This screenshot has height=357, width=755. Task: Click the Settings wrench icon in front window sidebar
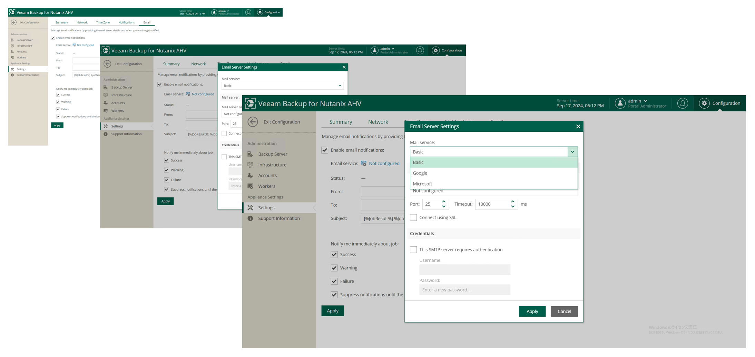click(251, 208)
